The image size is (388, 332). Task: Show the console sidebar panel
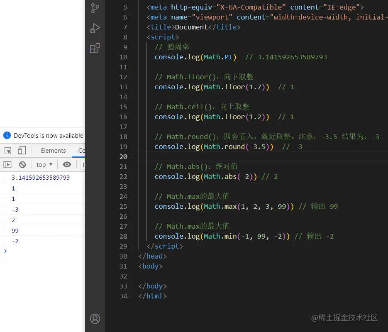coord(7,164)
